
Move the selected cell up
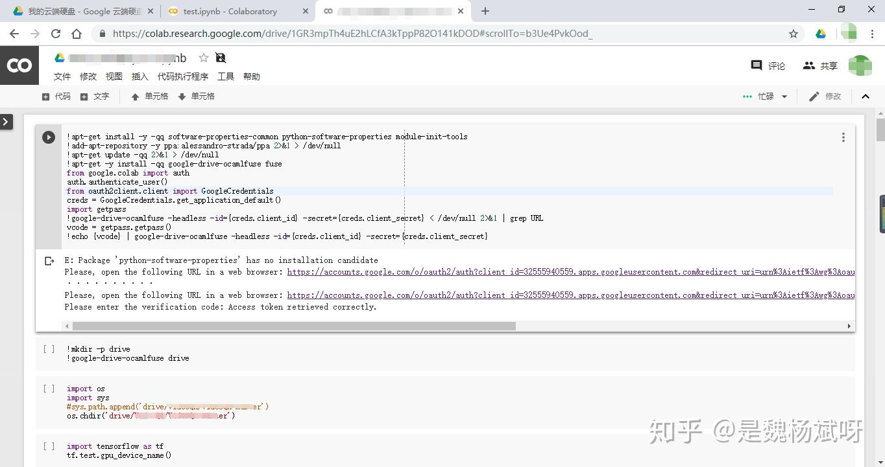click(x=151, y=96)
